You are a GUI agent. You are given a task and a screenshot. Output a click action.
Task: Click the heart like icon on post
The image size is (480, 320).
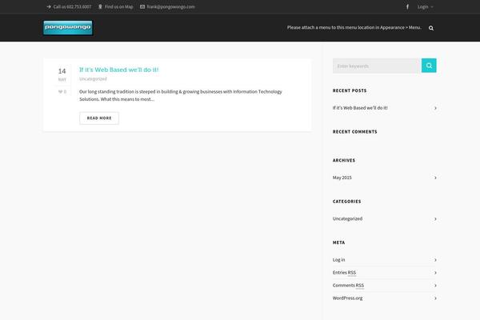[x=60, y=91]
